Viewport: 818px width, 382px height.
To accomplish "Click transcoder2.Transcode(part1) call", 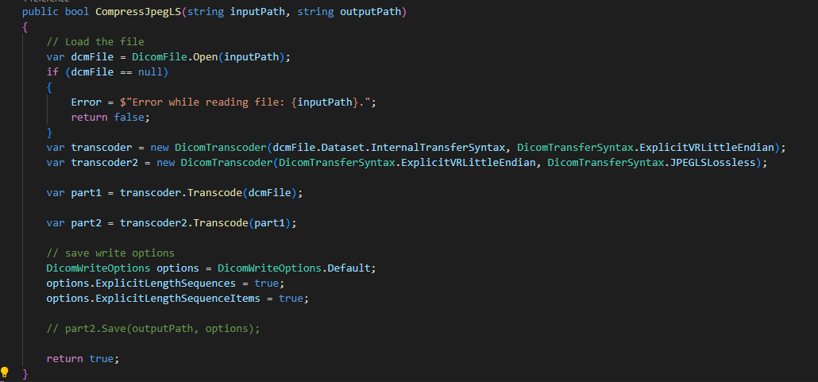I will [207, 223].
